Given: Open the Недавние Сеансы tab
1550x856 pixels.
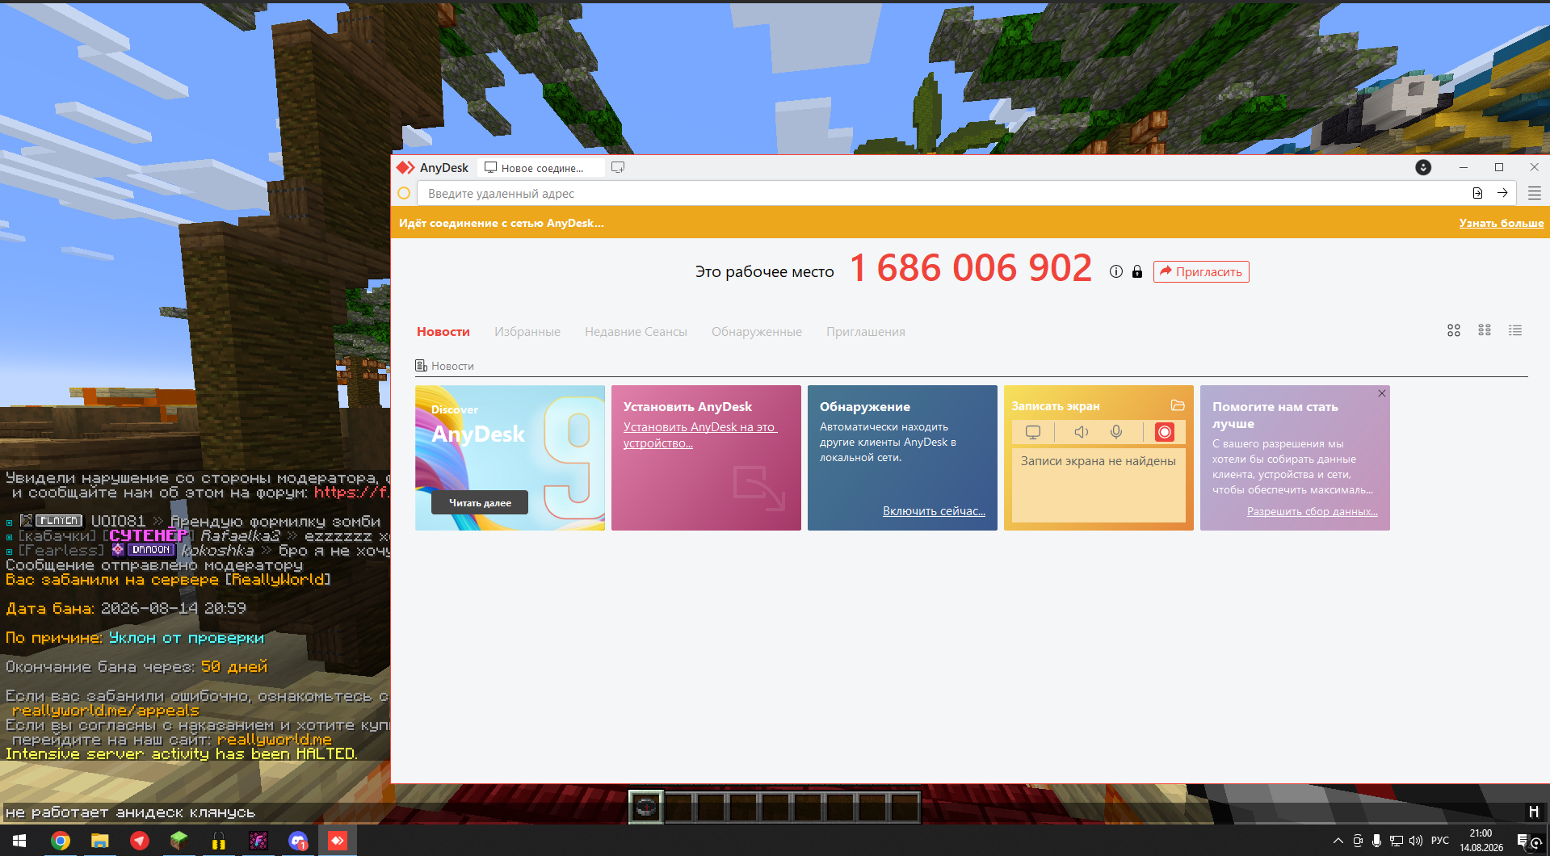Looking at the screenshot, I should pos(636,331).
